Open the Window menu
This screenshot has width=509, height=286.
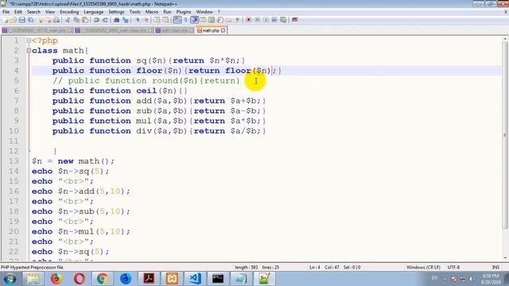tap(204, 12)
